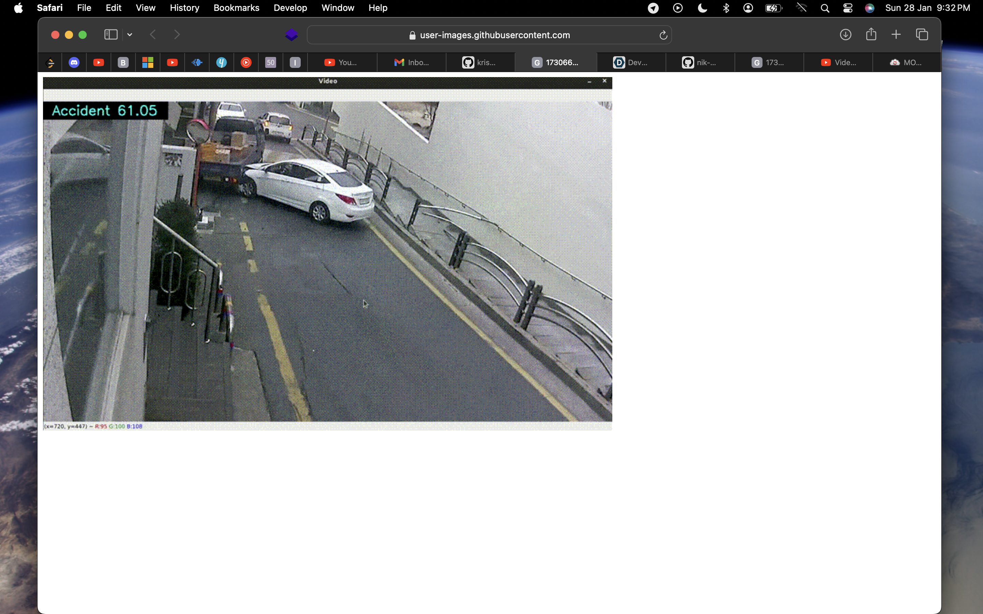Click the Safari sidebar toggle icon

tap(111, 35)
